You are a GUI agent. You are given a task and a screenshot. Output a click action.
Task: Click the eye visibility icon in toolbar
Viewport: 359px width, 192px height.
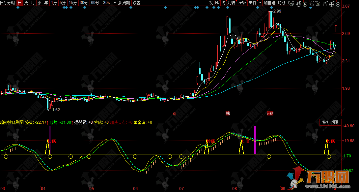tap(292, 4)
